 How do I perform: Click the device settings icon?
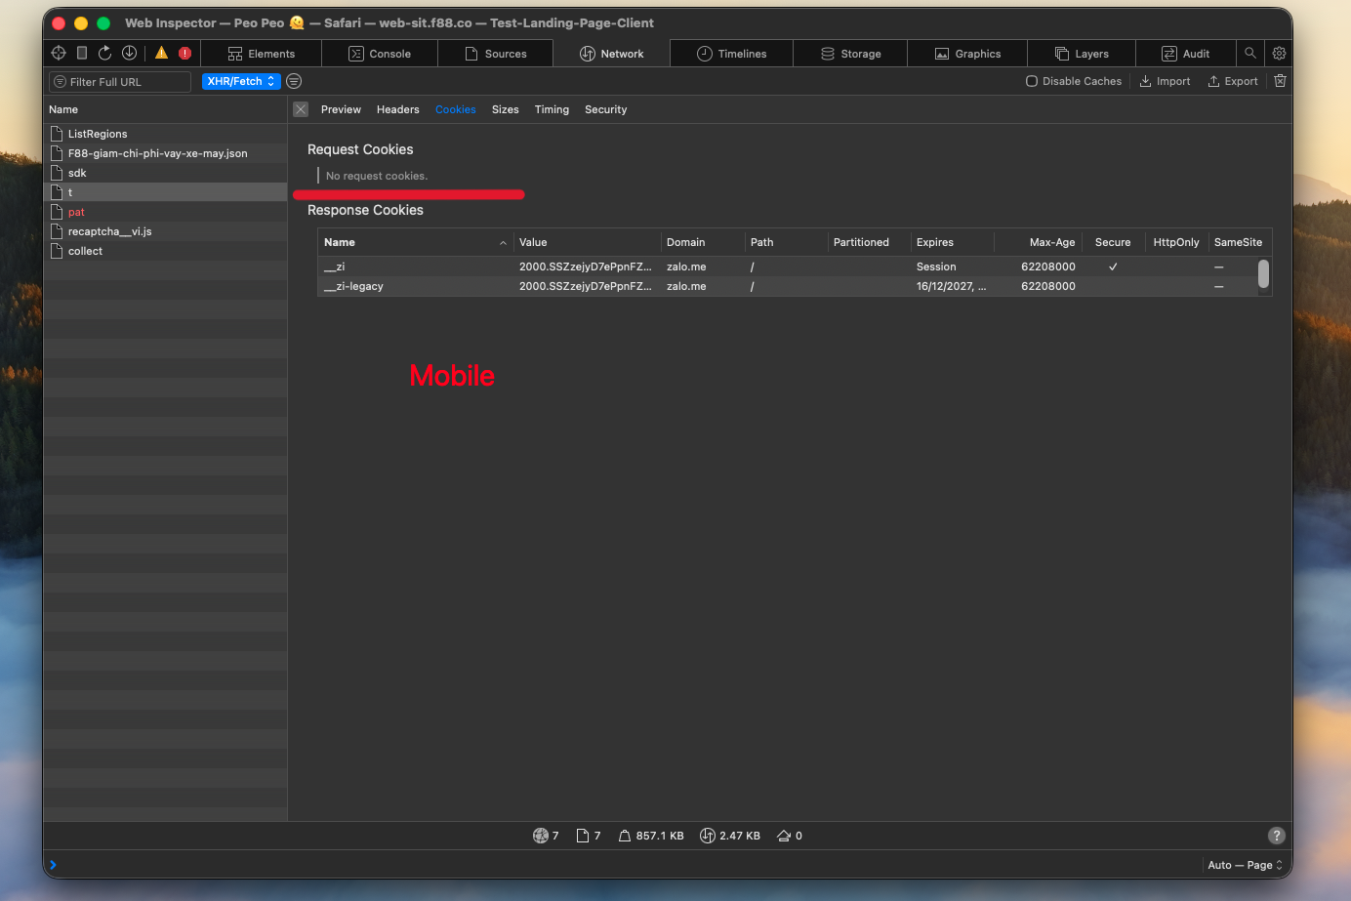point(82,54)
